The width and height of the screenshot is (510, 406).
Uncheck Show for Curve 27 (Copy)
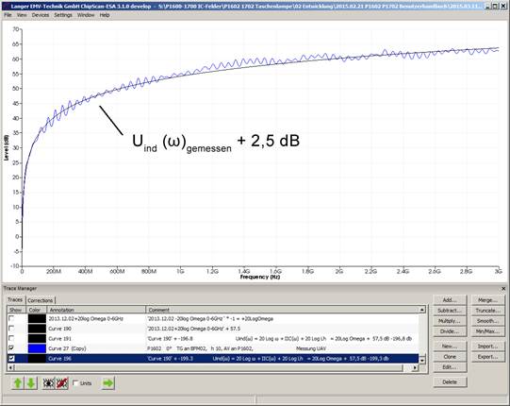pos(11,348)
